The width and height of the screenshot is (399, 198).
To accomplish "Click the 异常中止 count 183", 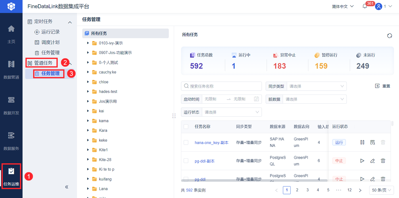I will pos(279,66).
